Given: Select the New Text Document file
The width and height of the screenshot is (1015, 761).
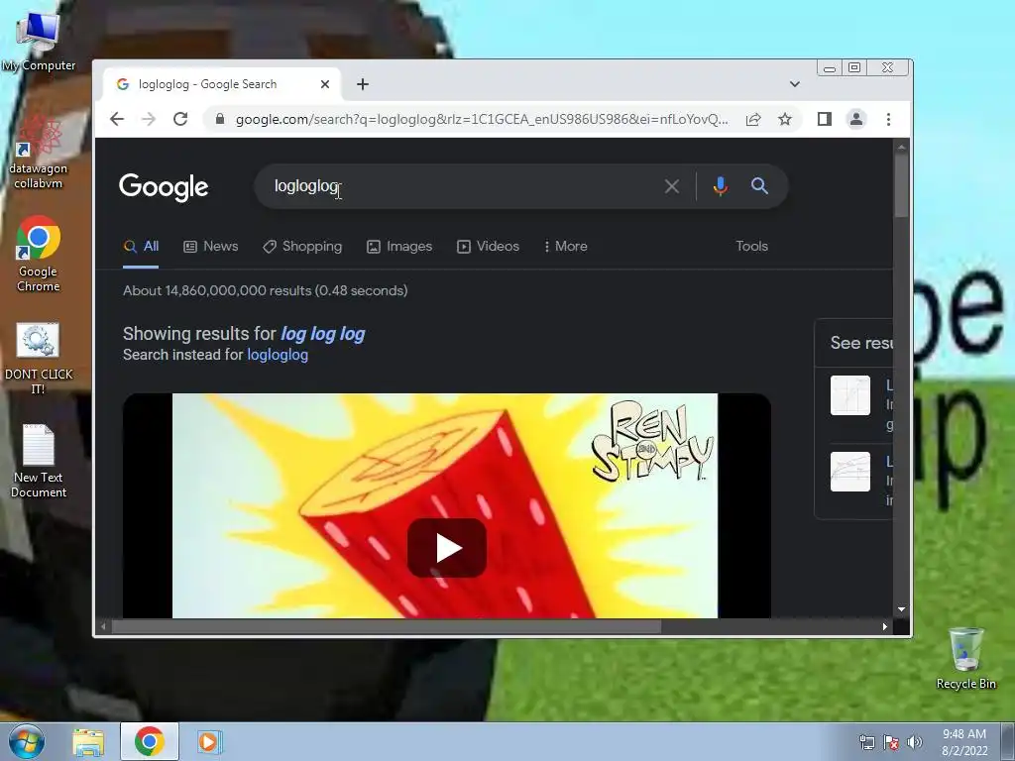Looking at the screenshot, I should pos(39,462).
